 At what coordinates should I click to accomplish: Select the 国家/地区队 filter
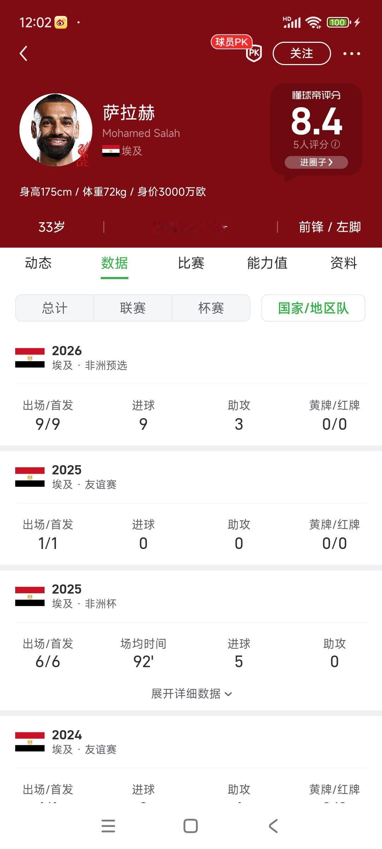tap(313, 308)
